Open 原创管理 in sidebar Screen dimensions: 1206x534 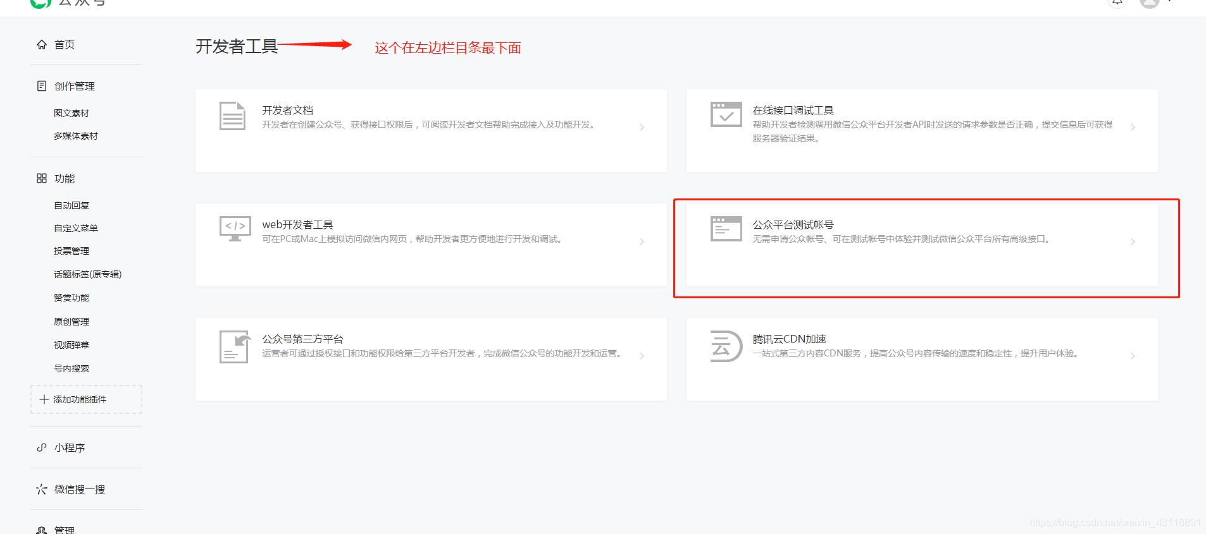coord(71,322)
